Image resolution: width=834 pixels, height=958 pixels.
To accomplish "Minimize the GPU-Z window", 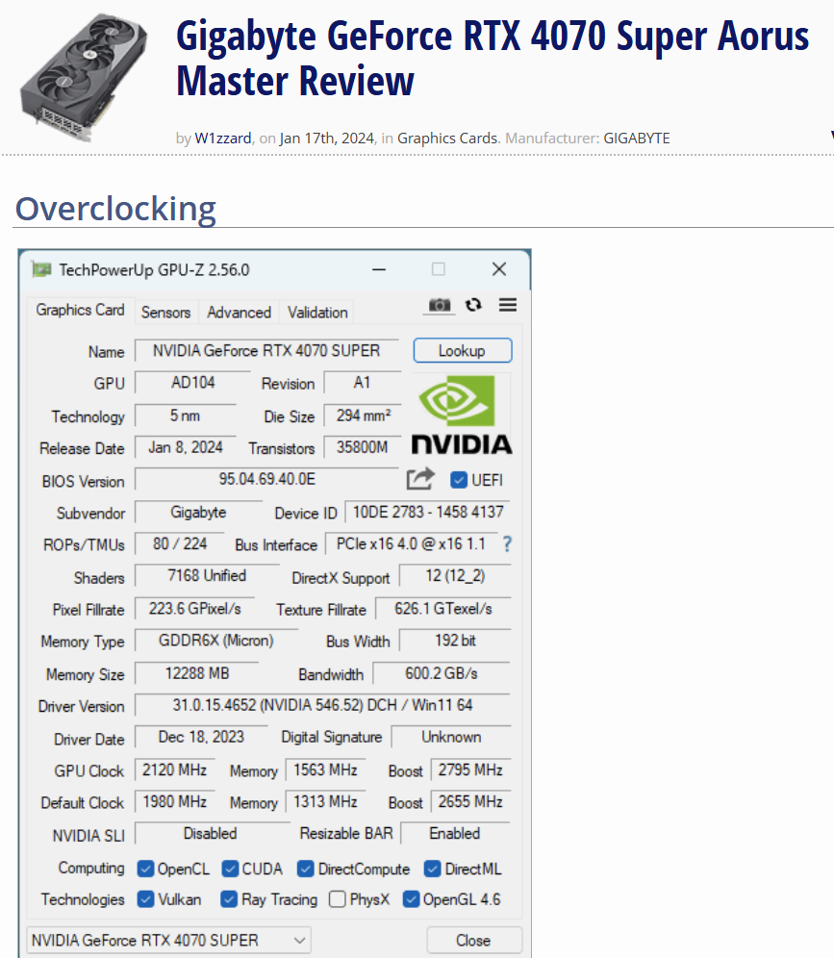I will click(x=379, y=269).
